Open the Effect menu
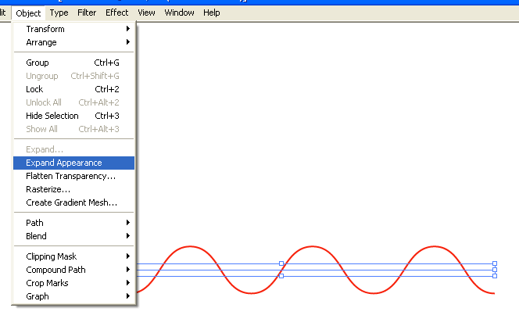Screen dimensions: 519x326 coord(117,13)
